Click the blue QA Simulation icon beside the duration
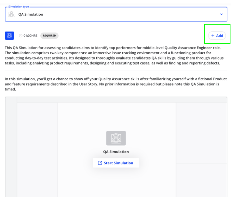Image resolution: width=231 pixels, height=199 pixels. point(9,36)
